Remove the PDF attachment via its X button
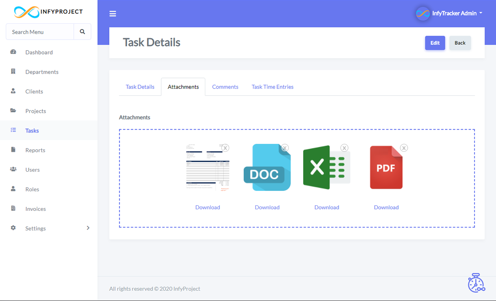The width and height of the screenshot is (496, 301). click(x=404, y=148)
